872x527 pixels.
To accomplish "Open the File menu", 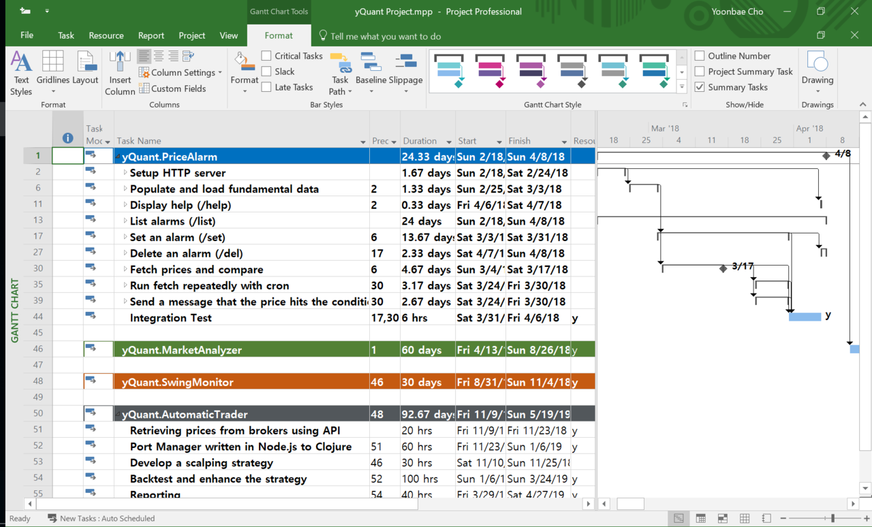I will 27,35.
